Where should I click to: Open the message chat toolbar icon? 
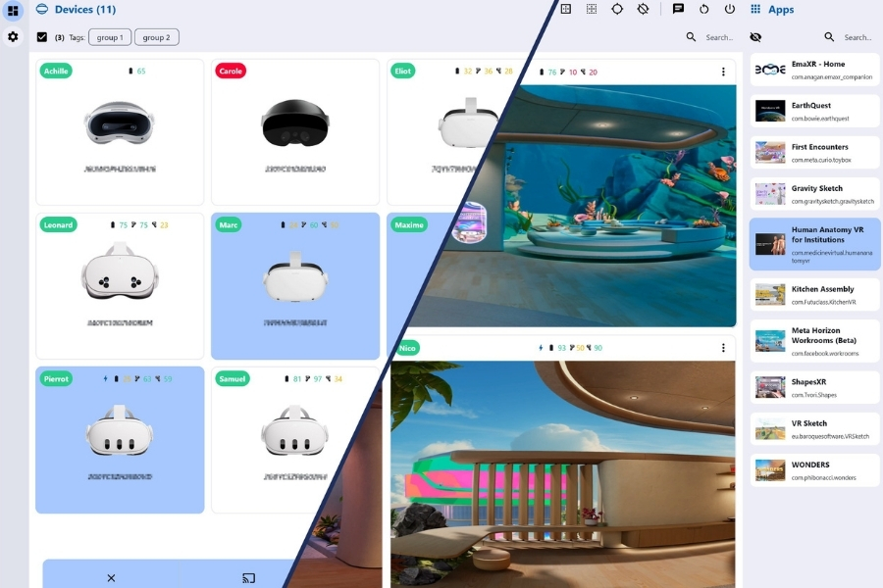click(678, 9)
